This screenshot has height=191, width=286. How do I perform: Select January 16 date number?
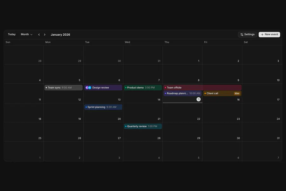coord(238,100)
